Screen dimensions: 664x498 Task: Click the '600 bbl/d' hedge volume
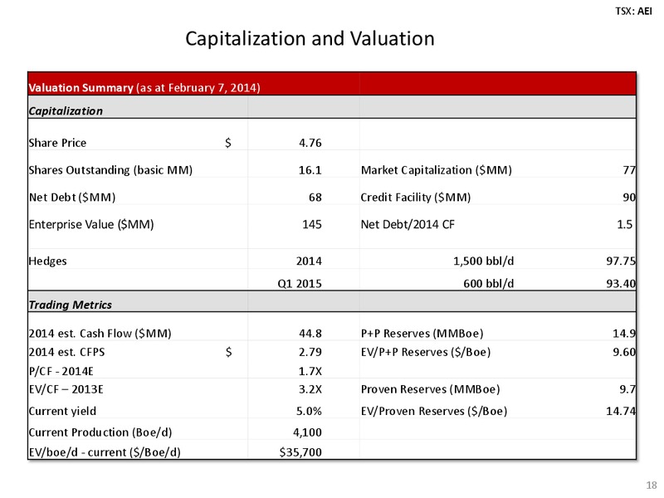coord(489,283)
